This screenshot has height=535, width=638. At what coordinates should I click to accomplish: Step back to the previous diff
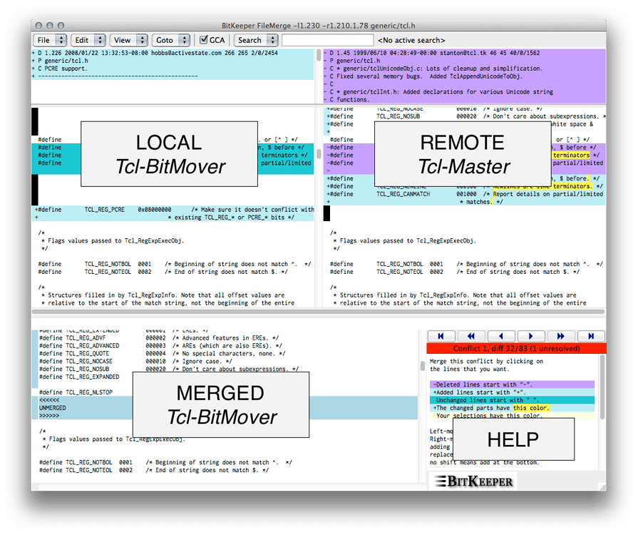[500, 335]
